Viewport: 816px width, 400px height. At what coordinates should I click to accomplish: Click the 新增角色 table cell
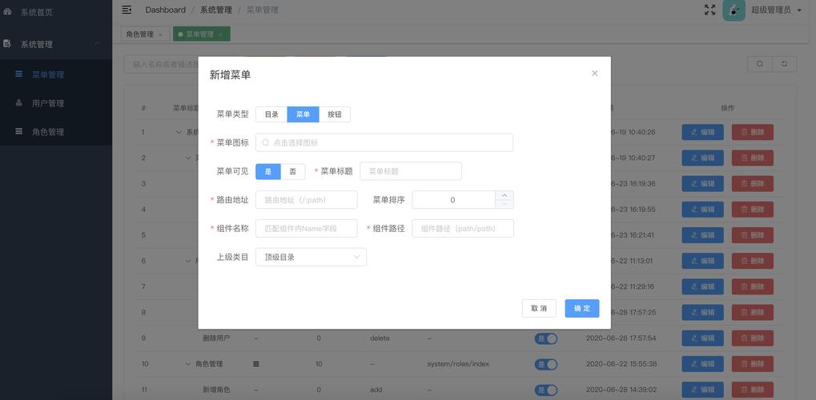216,390
